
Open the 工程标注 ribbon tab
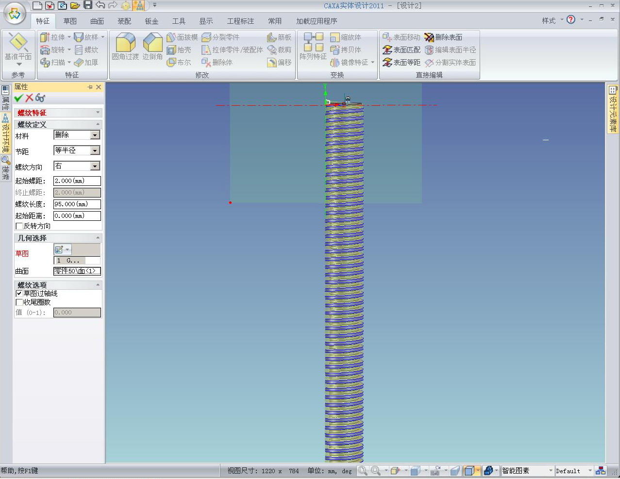(x=240, y=21)
